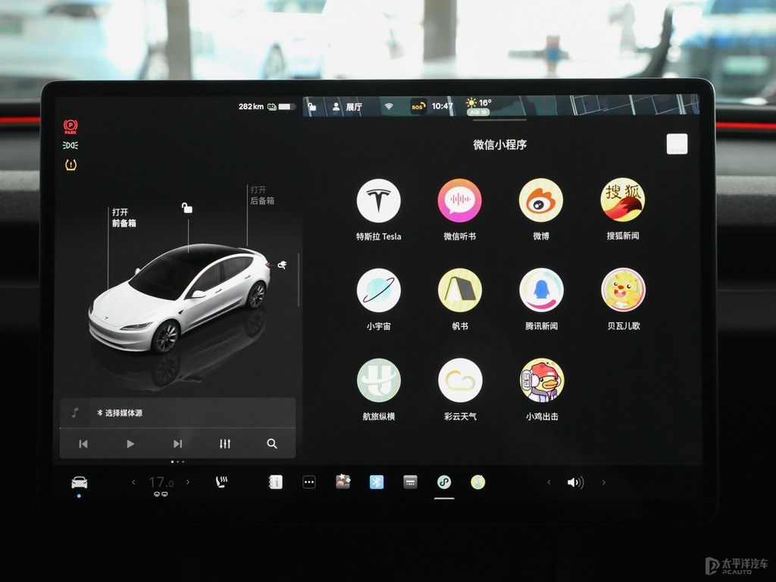The height and width of the screenshot is (582, 776).
Task: Tap the headlight status indicator
Action: click(x=70, y=145)
